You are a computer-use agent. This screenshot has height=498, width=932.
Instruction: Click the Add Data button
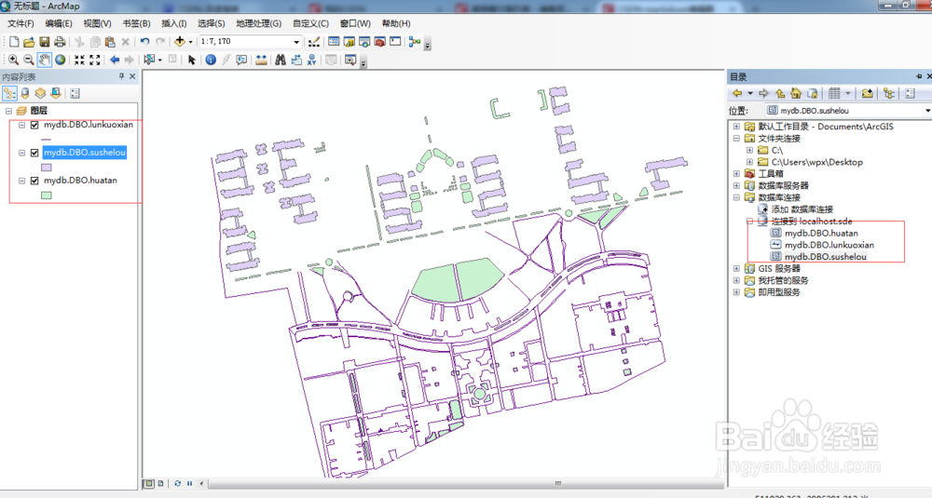tap(180, 42)
